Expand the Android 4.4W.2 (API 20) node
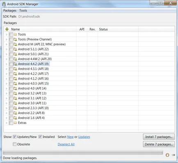 [x=7, y=59]
